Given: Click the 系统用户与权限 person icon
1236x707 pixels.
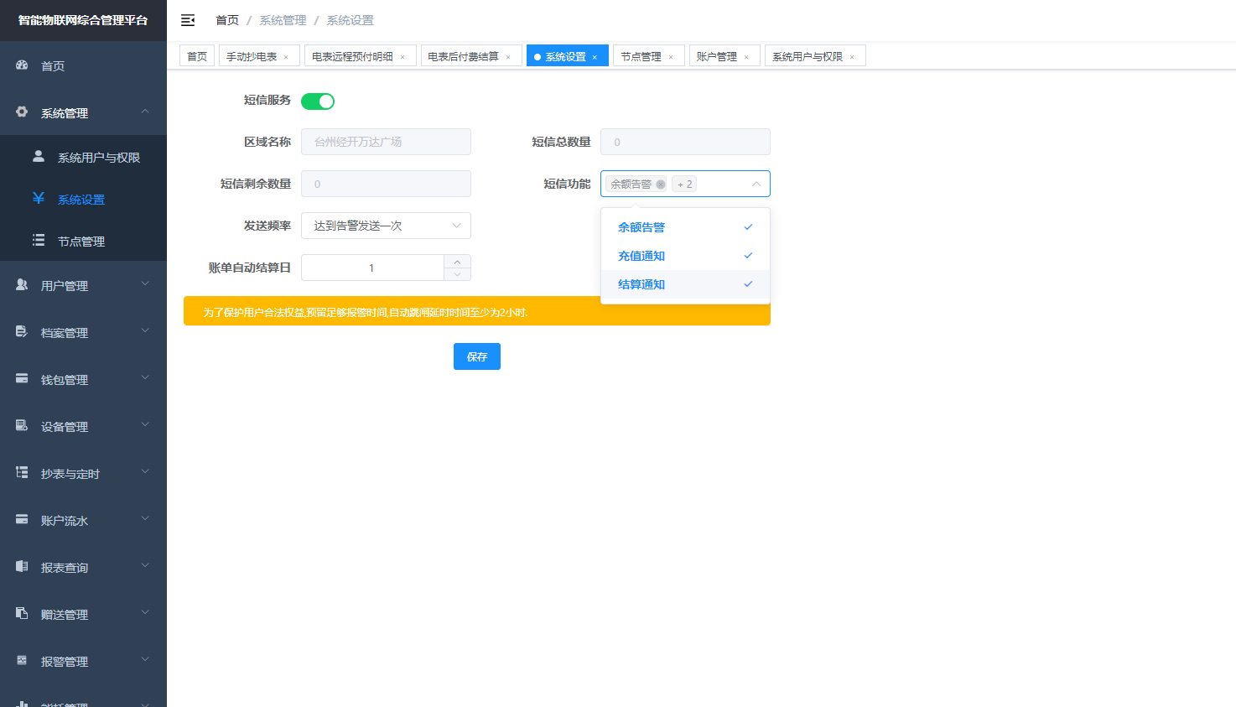Looking at the screenshot, I should coord(39,157).
